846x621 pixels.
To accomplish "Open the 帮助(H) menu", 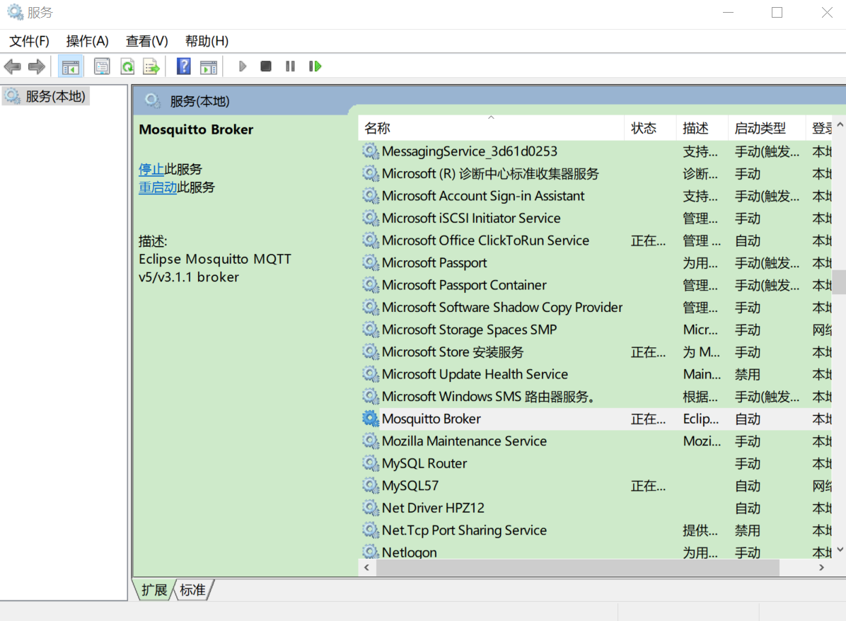I will point(207,41).
